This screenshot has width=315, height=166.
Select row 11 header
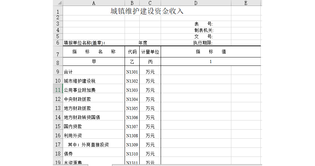coord(58,89)
